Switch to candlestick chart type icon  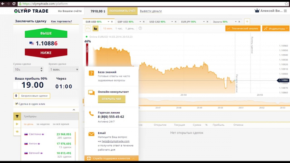click(x=88, y=29)
